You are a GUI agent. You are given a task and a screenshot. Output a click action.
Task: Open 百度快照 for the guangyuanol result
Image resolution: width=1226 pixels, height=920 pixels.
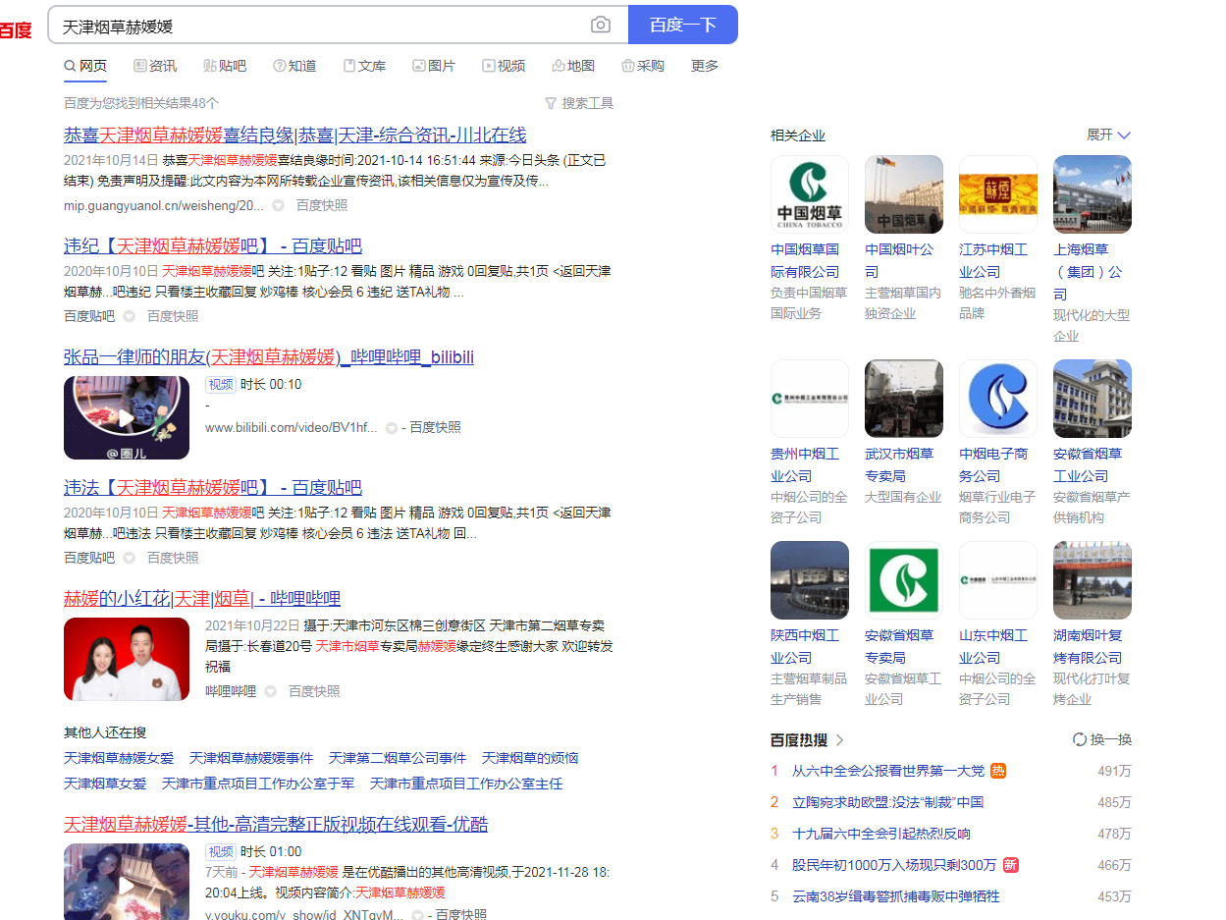pos(322,206)
